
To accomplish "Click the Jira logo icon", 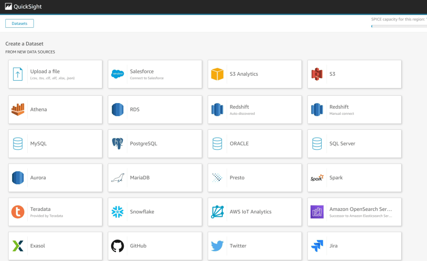I will (317, 246).
